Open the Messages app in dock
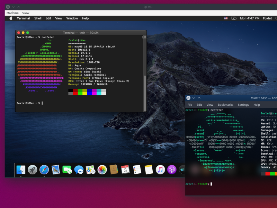This screenshot has height=208, width=277. coord(79,170)
